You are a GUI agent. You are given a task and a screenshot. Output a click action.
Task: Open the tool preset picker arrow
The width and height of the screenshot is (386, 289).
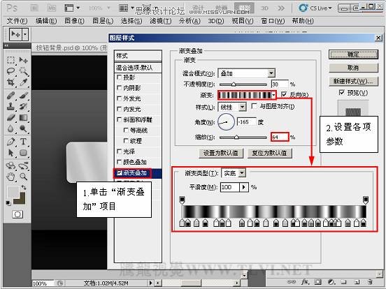[x=25, y=34]
